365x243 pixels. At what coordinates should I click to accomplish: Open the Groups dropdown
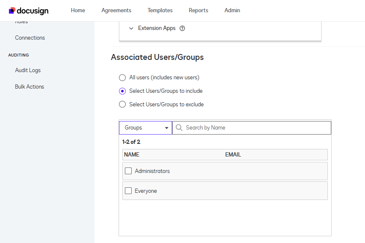click(x=146, y=128)
